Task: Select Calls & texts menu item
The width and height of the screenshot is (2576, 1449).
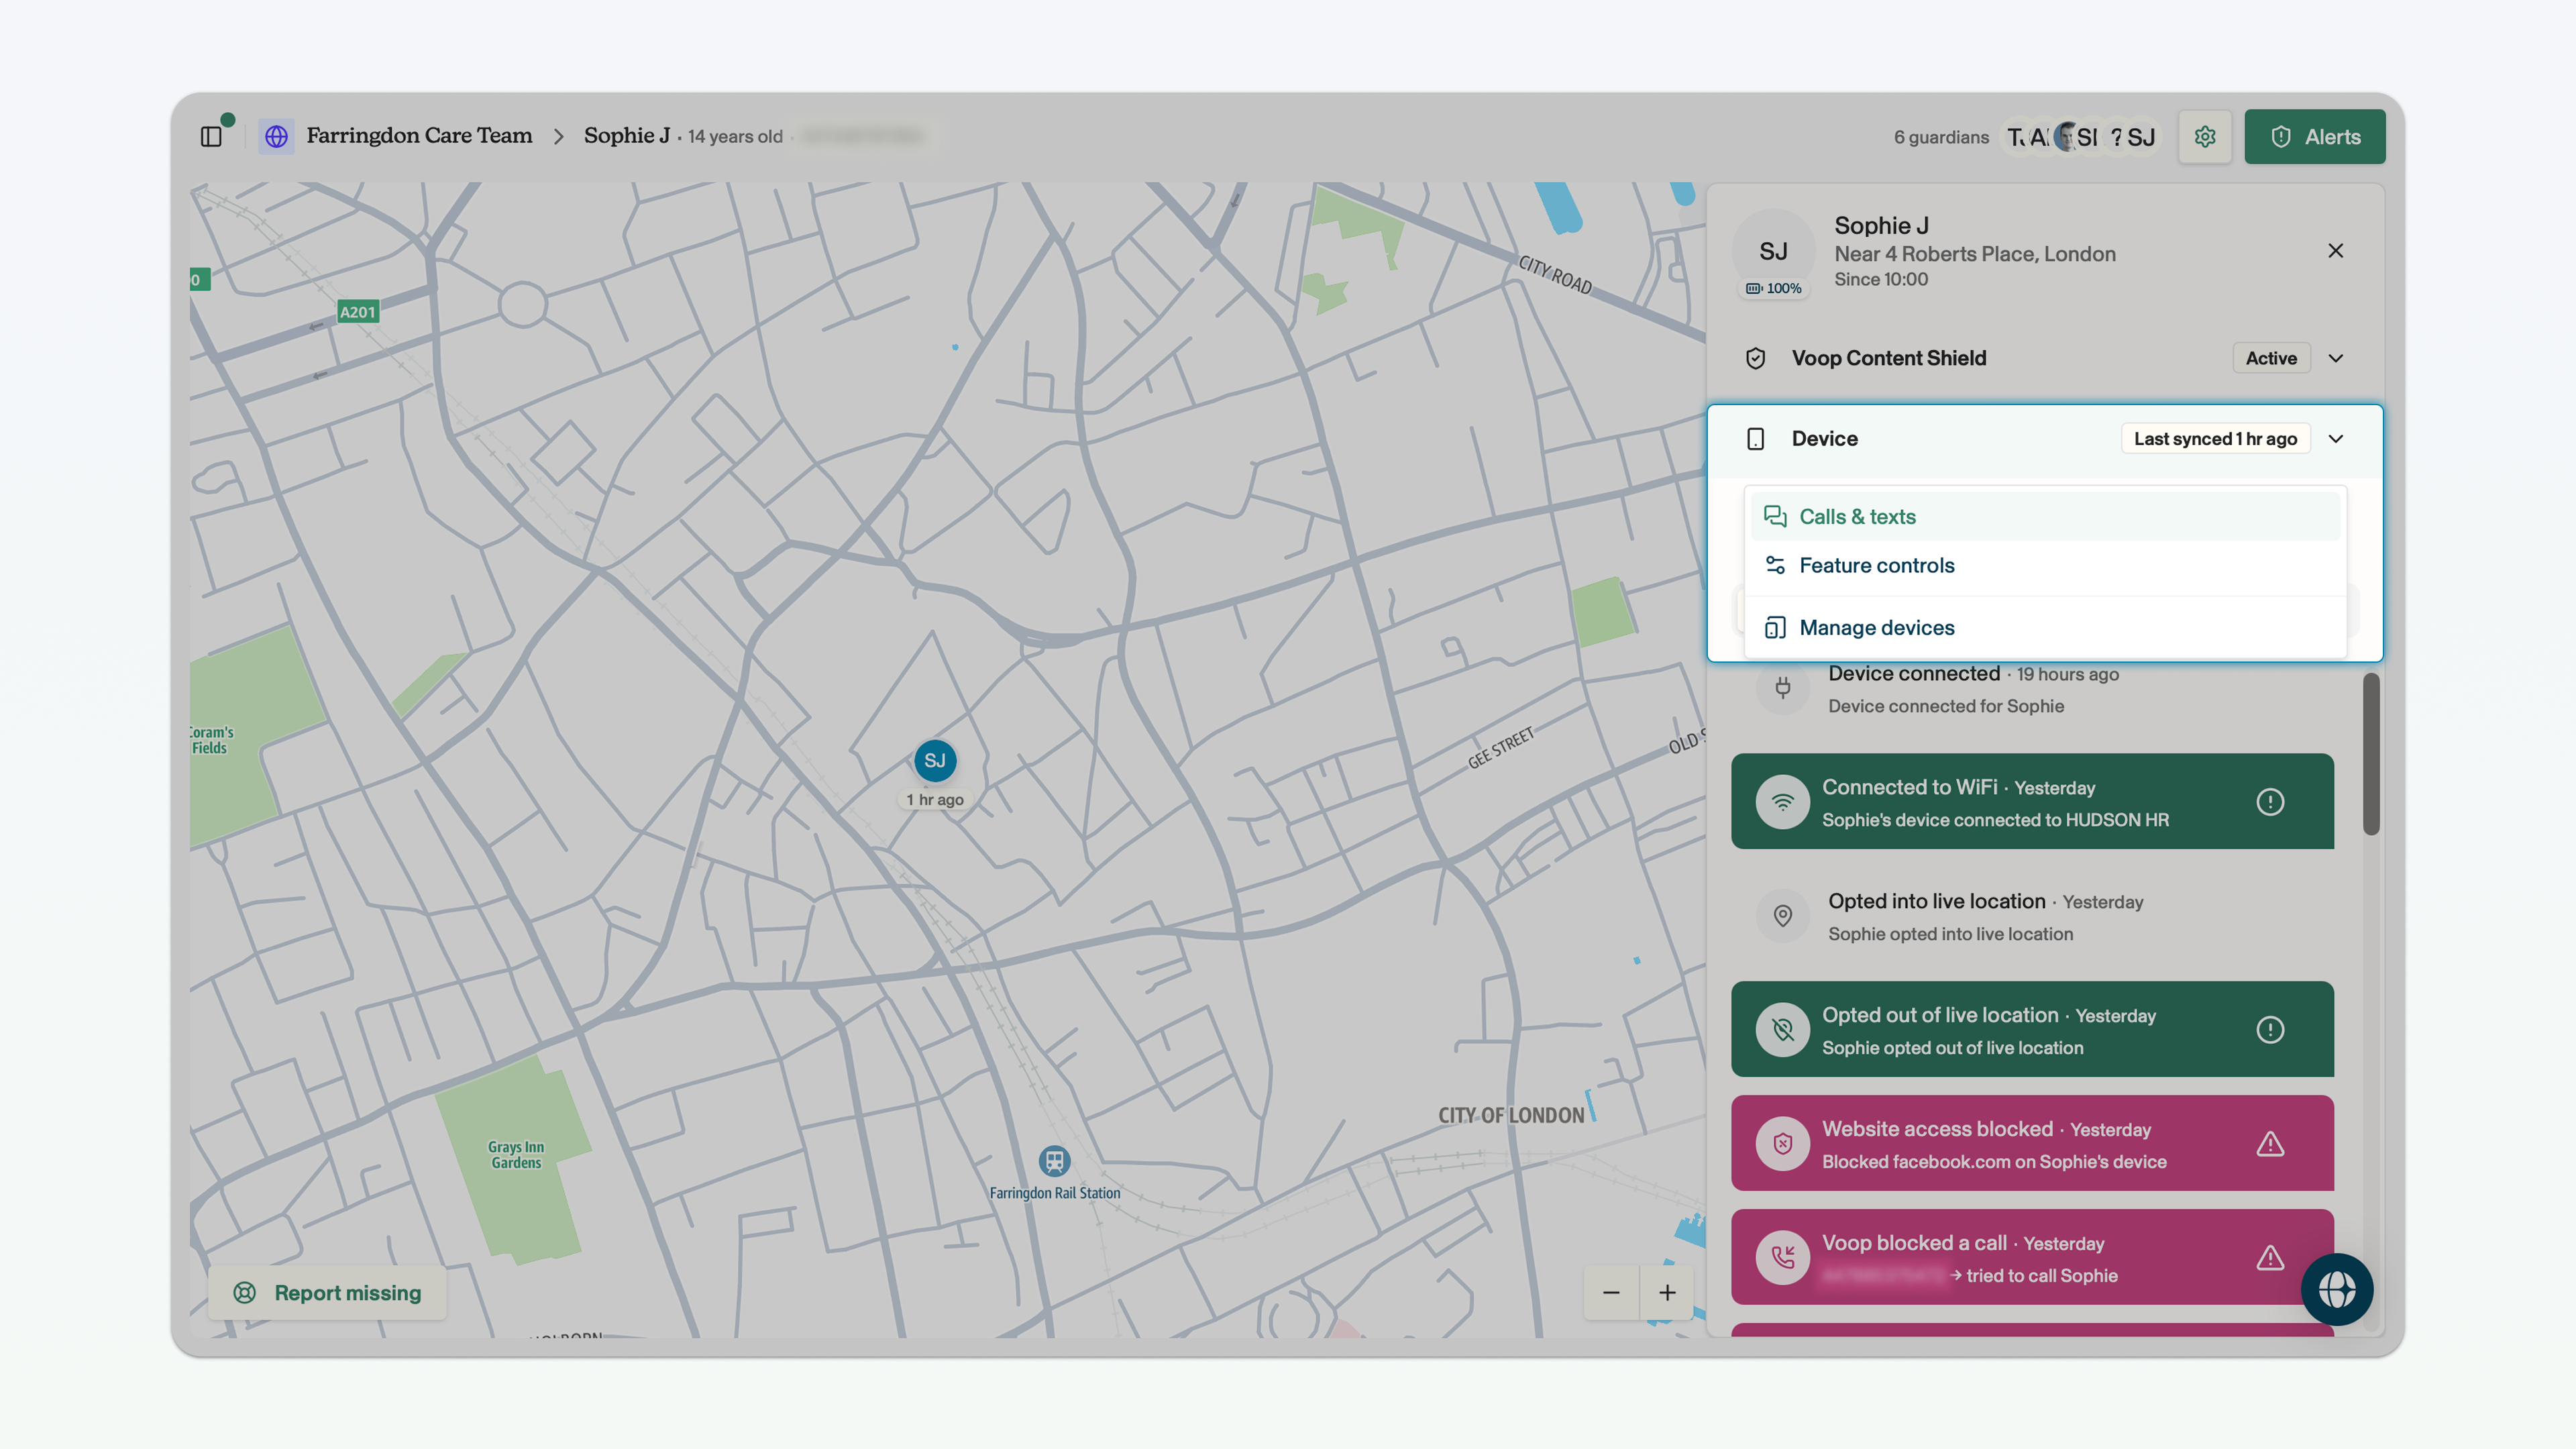Action: click(2045, 517)
